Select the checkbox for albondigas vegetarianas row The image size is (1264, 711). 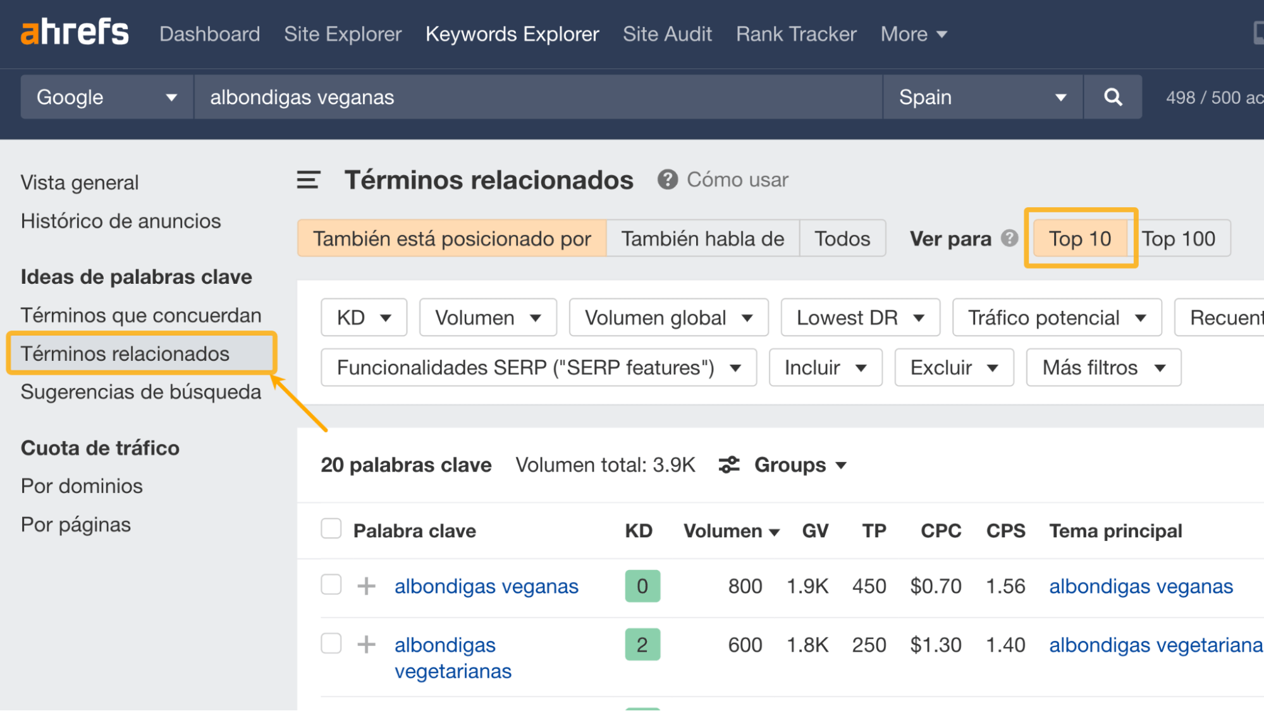coord(331,644)
